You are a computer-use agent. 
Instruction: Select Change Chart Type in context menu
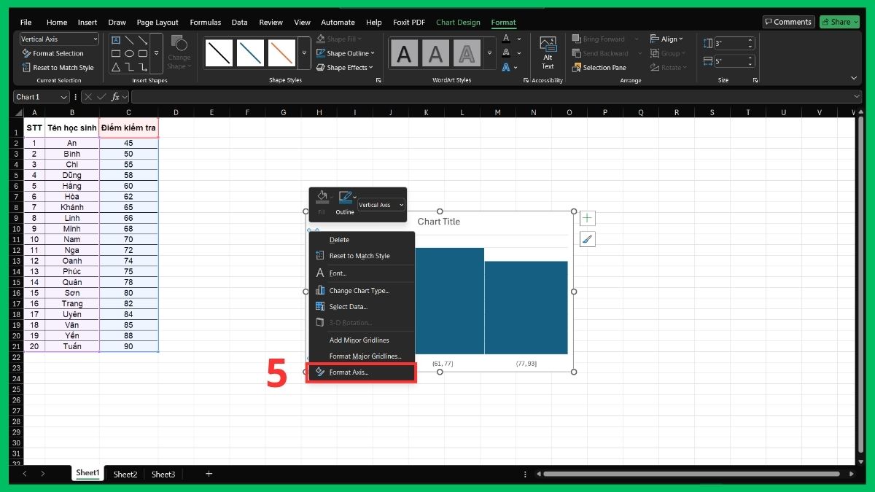point(359,291)
